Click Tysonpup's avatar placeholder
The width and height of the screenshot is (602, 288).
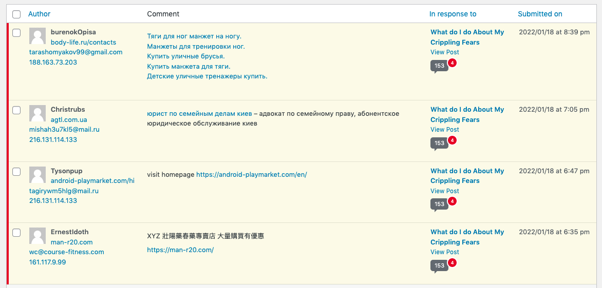[37, 175]
